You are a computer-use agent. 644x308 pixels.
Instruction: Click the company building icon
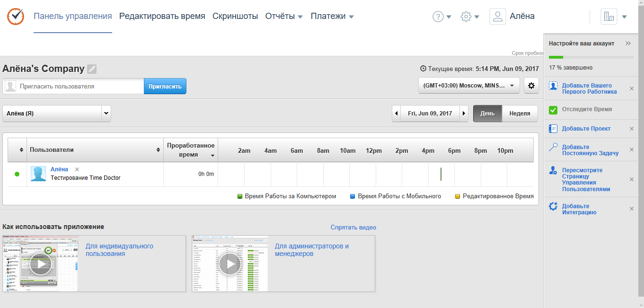point(609,17)
